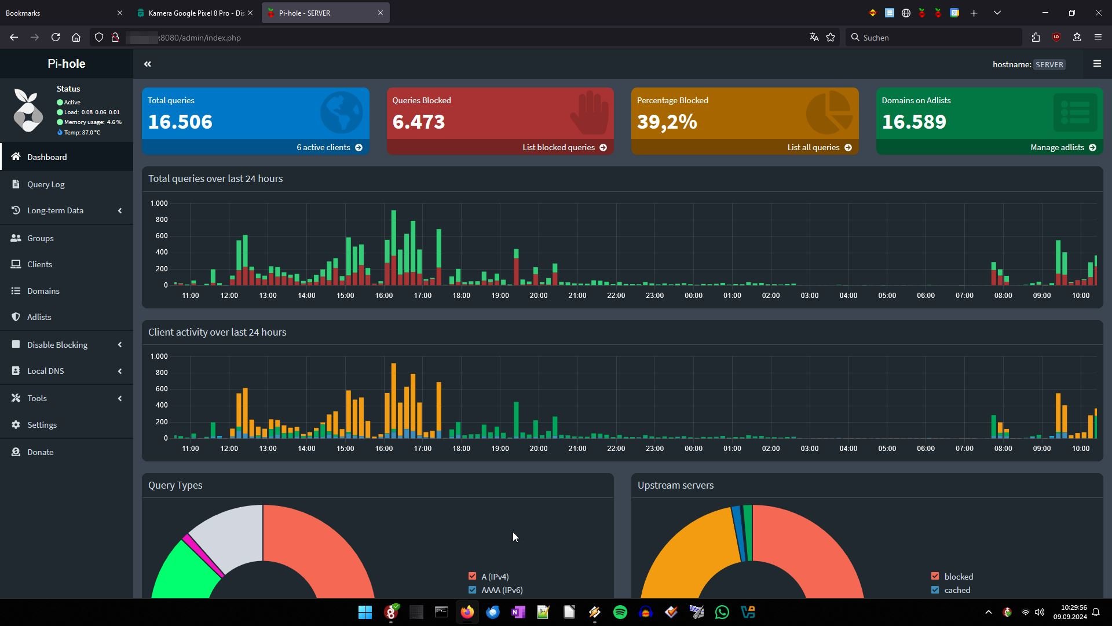
Task: Toggle the blocked upstream legend checkbox
Action: (x=935, y=576)
